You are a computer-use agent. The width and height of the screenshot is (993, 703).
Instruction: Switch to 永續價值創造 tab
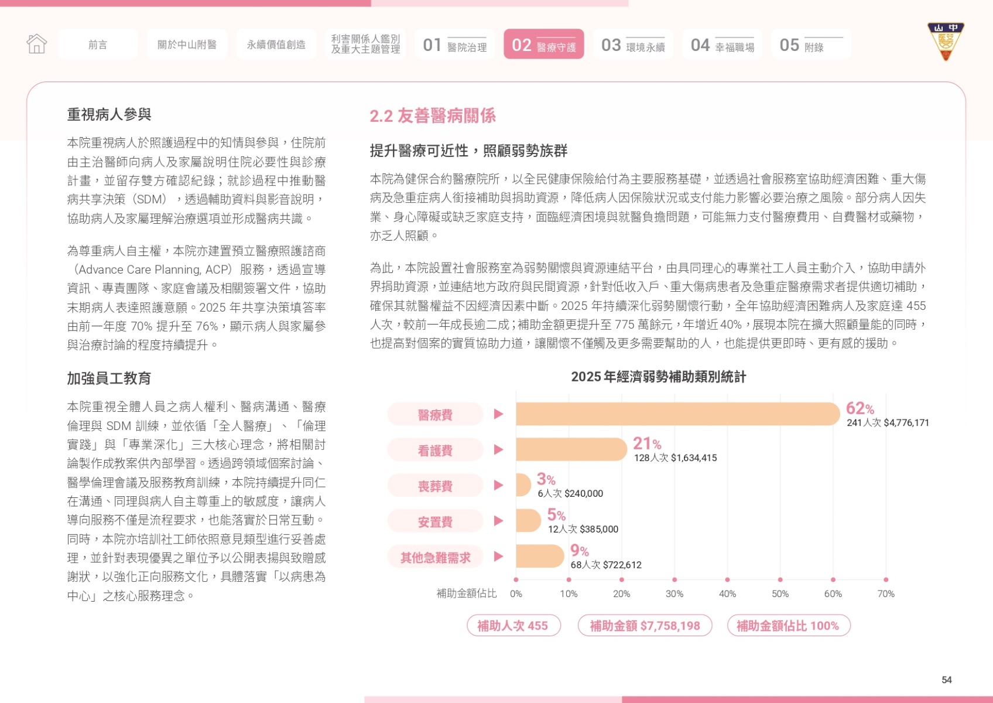tap(276, 45)
